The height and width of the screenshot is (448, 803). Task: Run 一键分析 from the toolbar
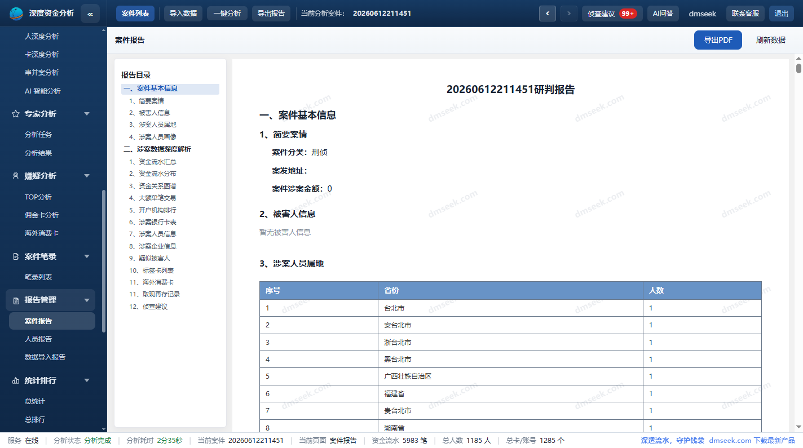click(227, 14)
